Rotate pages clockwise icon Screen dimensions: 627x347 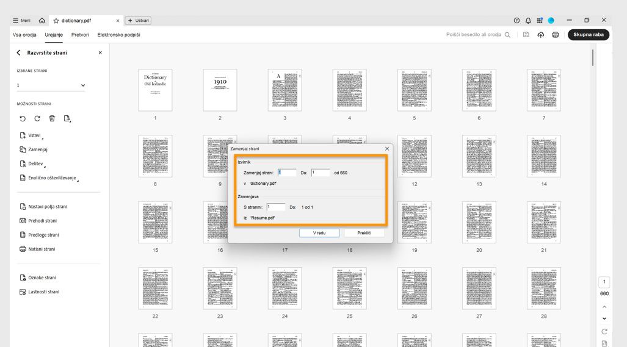point(37,118)
